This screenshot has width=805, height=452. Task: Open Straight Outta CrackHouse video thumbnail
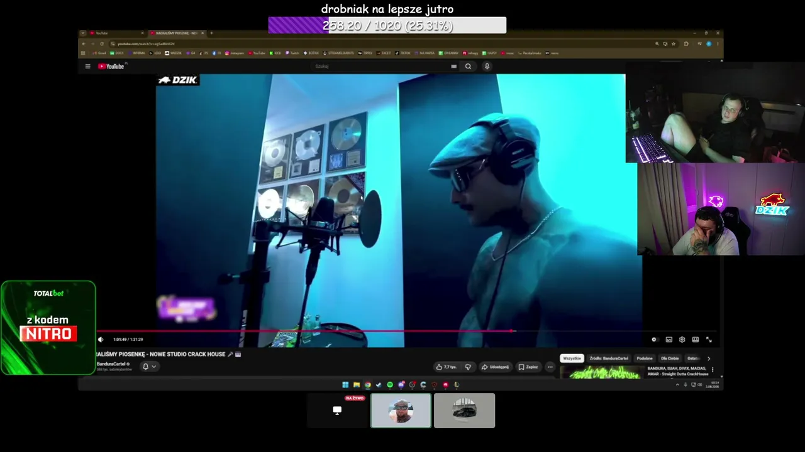tap(601, 372)
